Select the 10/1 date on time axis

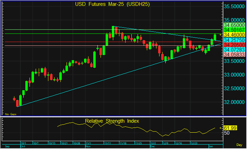click(24, 143)
